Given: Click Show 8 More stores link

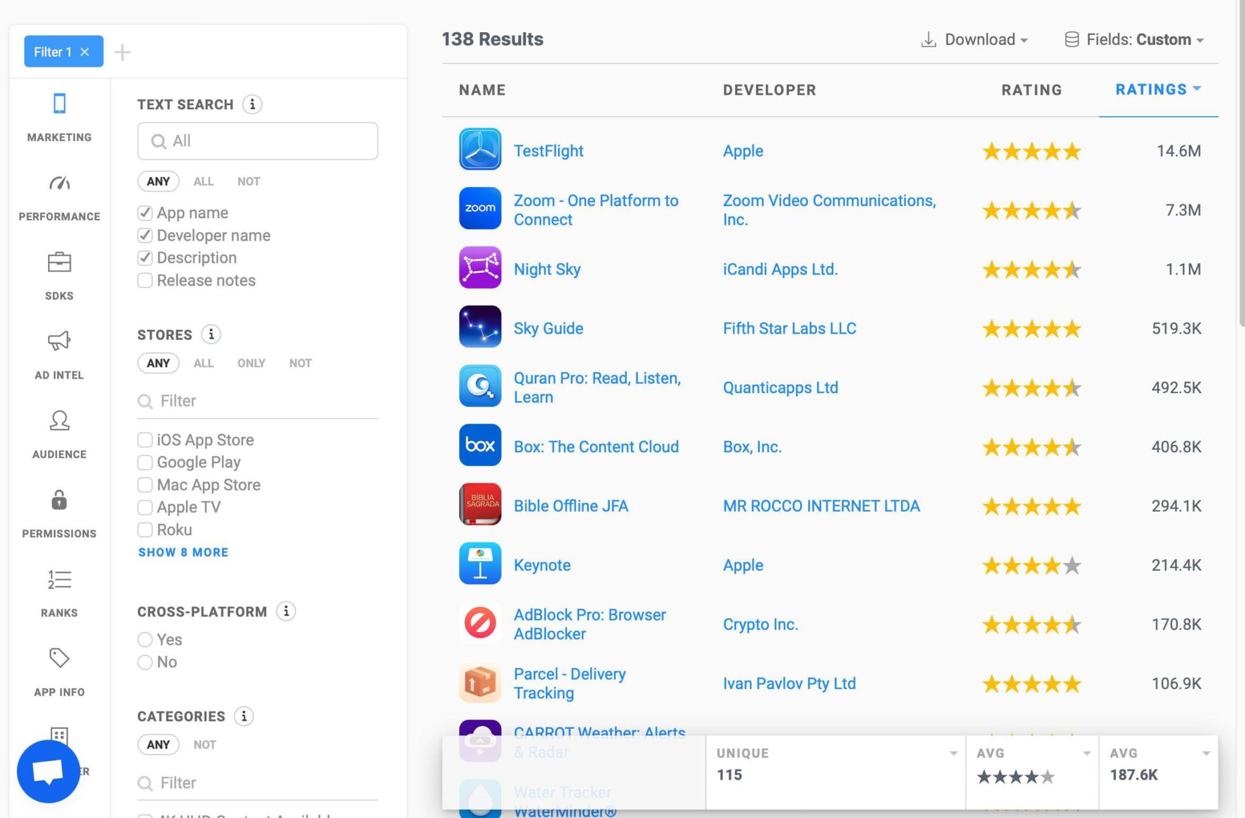Looking at the screenshot, I should click(183, 552).
